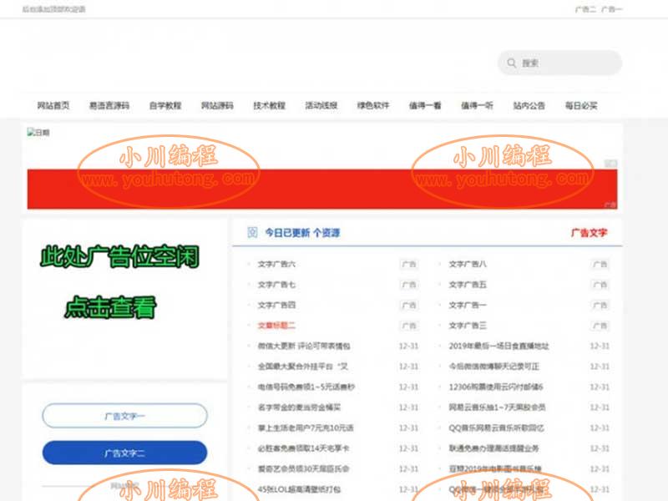Open the 文字广告六 link
Image resolution: width=668 pixels, height=501 pixels.
[x=276, y=264]
